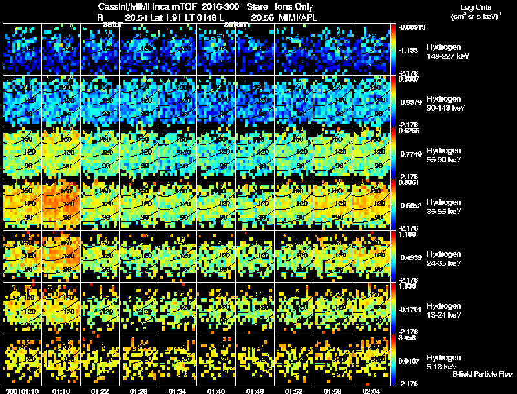
Task: Click the 'Log Cnts' scale heading
Action: 476,7
